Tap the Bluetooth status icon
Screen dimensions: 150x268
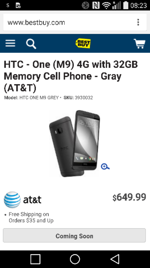coord(85,5)
